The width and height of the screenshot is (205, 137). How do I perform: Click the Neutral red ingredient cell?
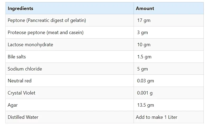(70, 81)
